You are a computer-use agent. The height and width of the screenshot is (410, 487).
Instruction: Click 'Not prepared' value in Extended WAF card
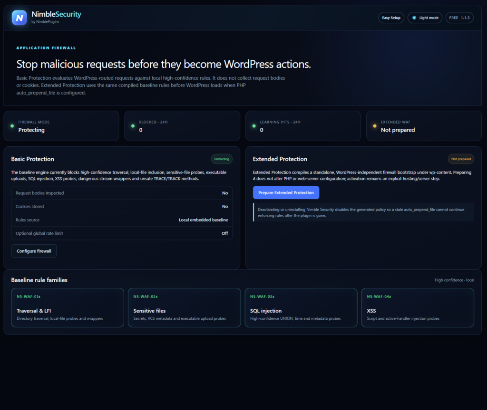[398, 130]
